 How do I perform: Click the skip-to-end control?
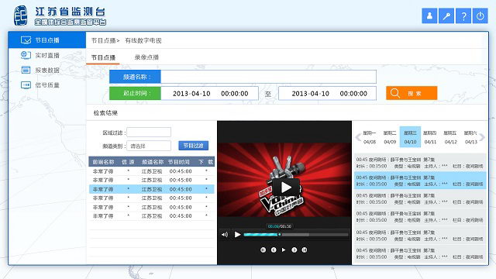click(305, 250)
